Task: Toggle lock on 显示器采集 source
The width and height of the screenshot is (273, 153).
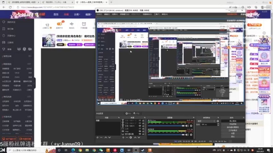Action: [x=143, y=134]
